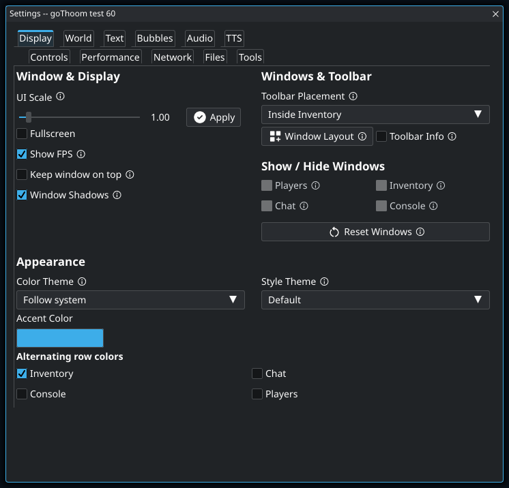Switch to Performance tab
Image resolution: width=509 pixels, height=488 pixels.
click(x=111, y=57)
